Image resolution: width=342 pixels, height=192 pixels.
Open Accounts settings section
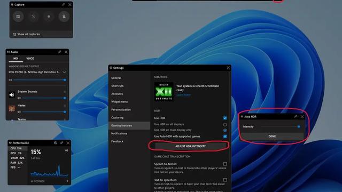coord(129,94)
